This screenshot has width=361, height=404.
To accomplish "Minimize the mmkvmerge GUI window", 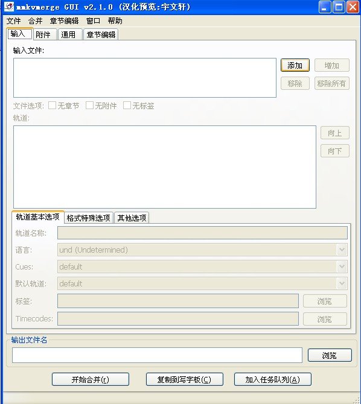I will (x=325, y=7).
